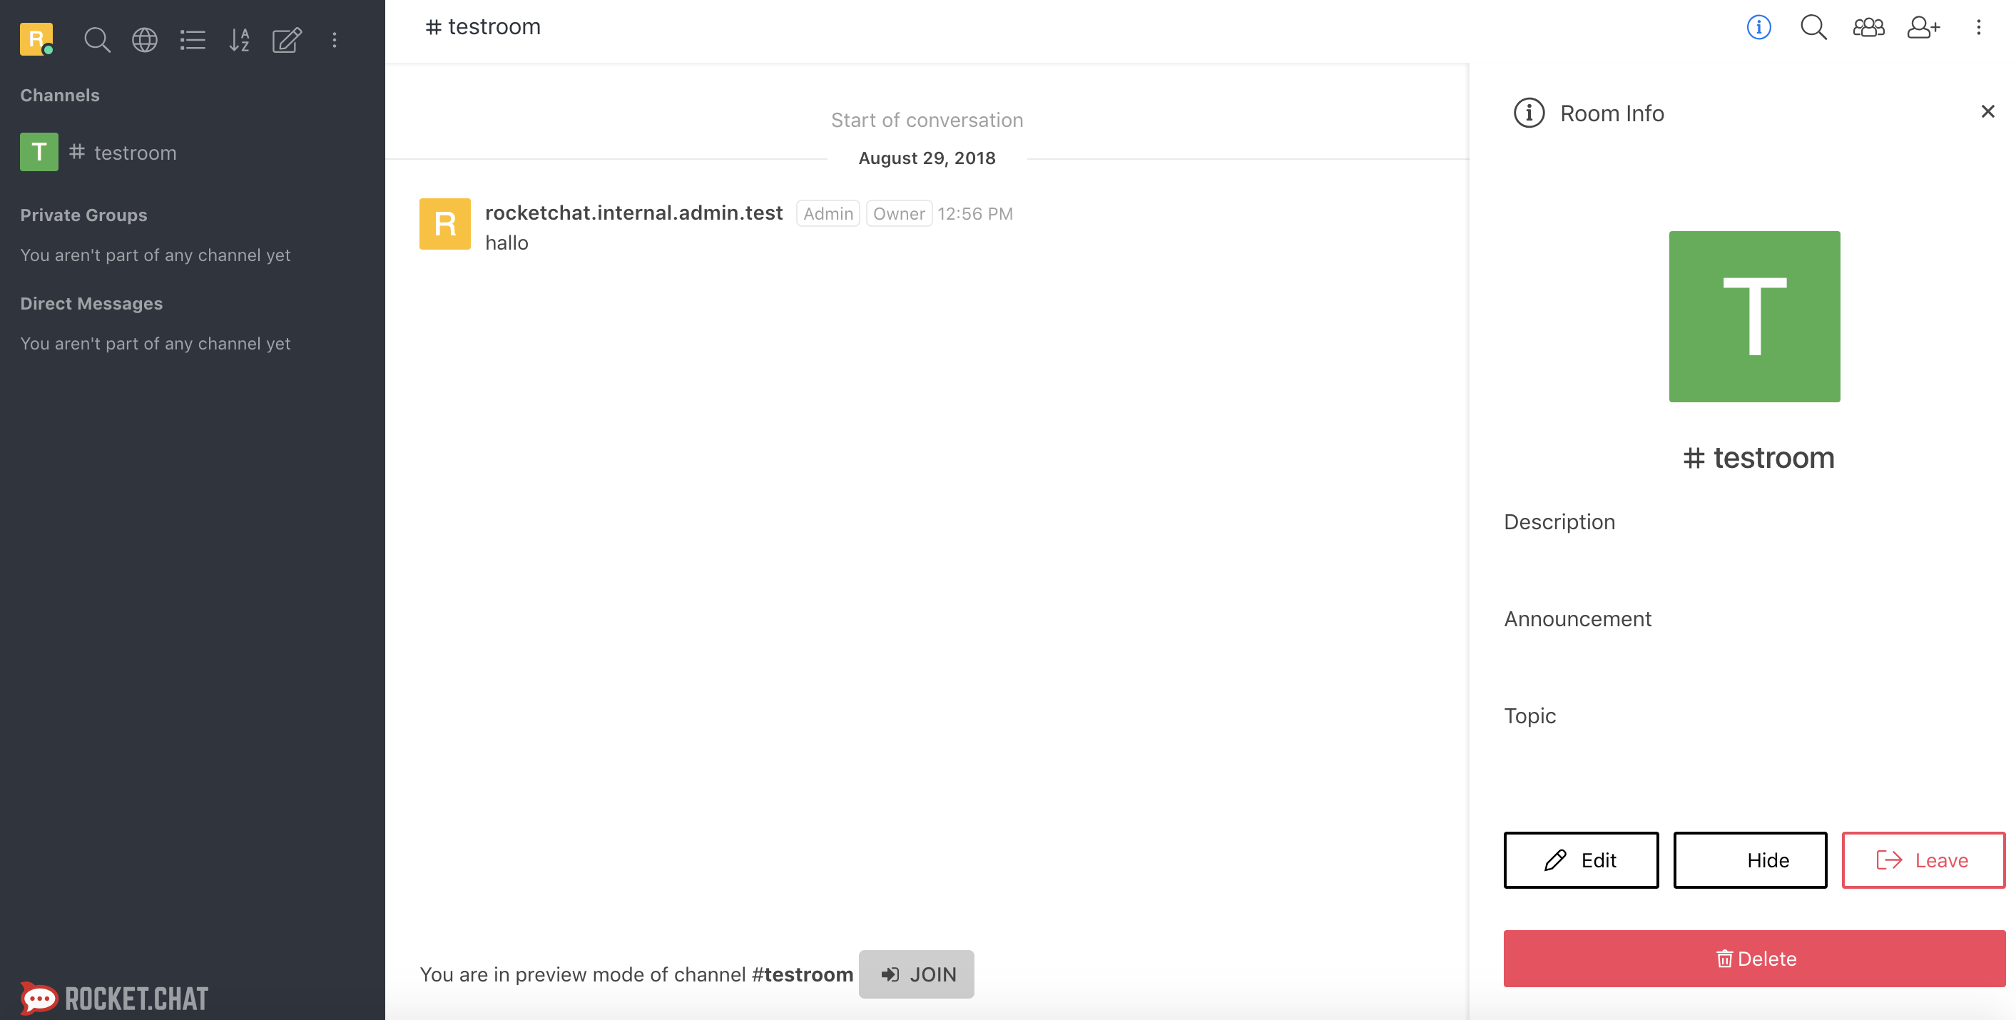The height and width of the screenshot is (1020, 2016).
Task: Hide the channel using the Hide button
Action: coord(1750,860)
